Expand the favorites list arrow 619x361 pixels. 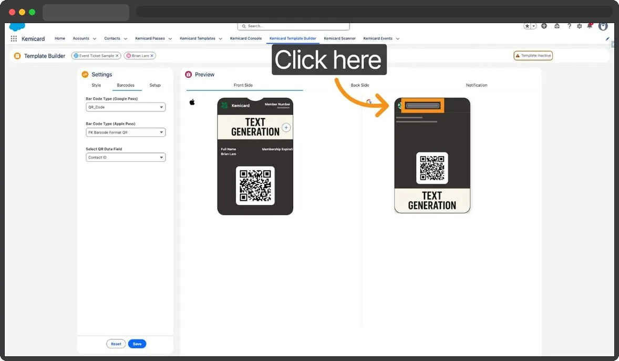click(534, 26)
